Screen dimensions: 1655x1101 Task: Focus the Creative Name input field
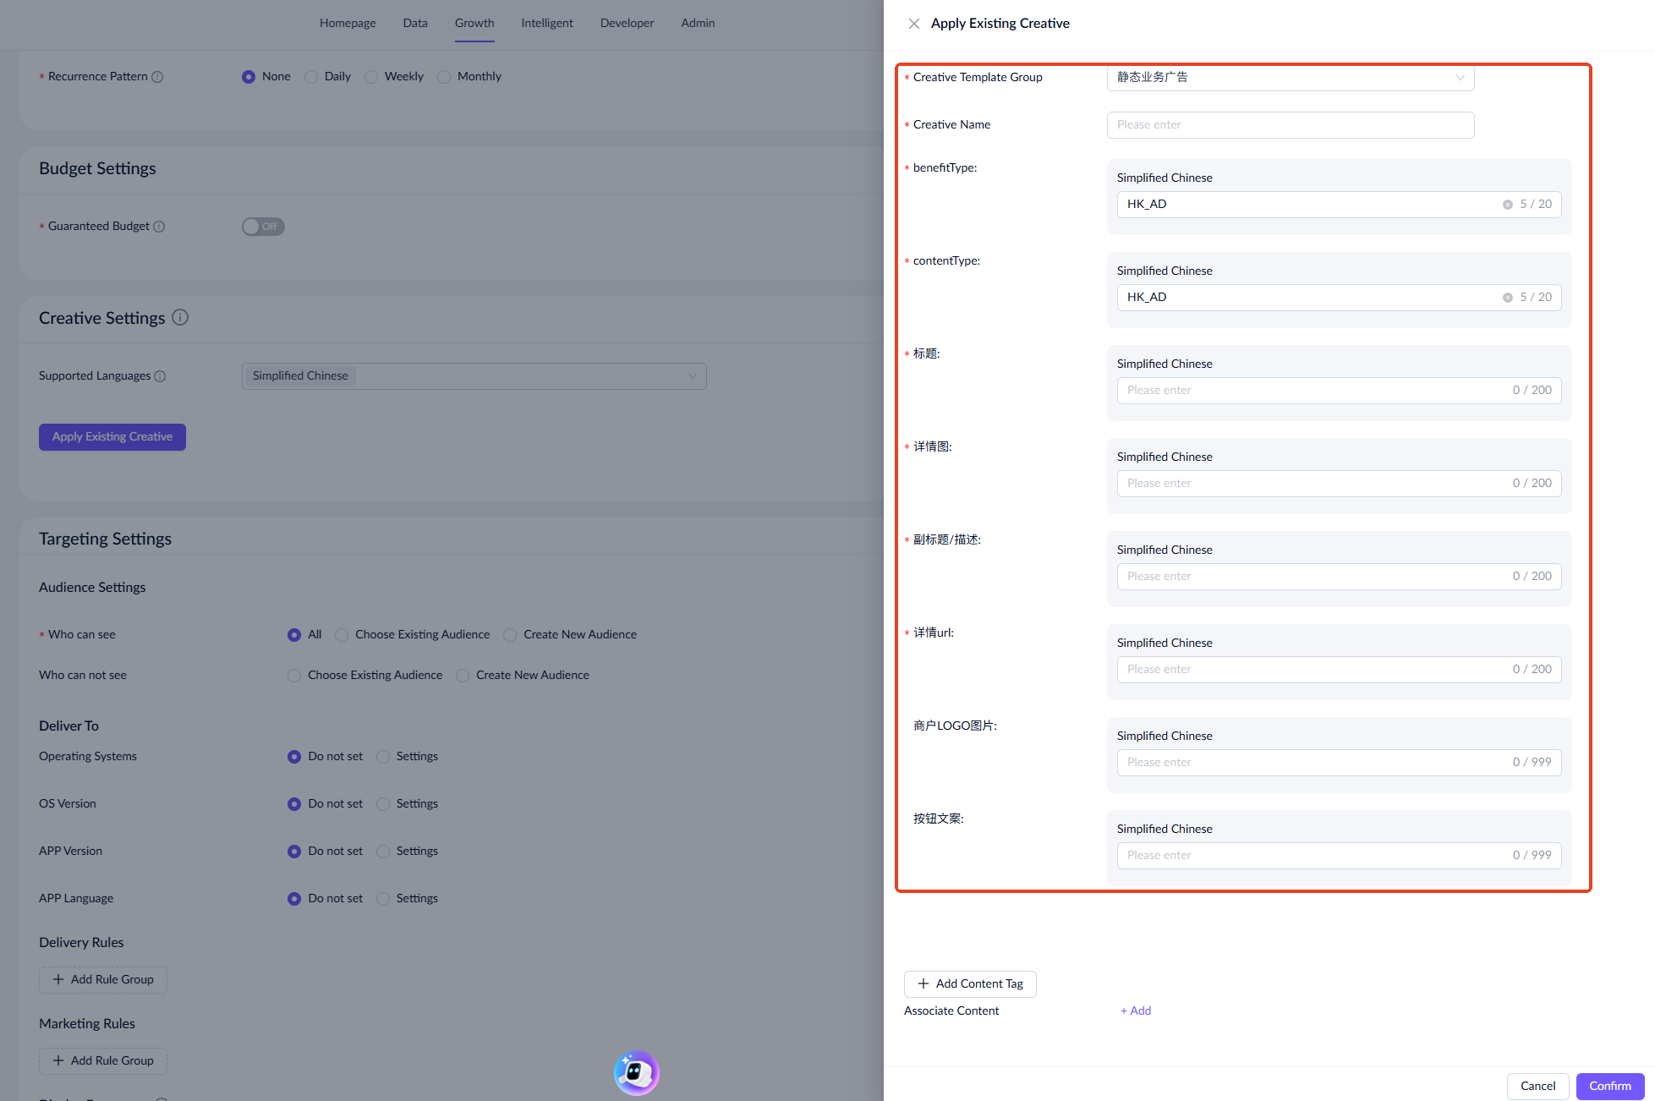pos(1290,125)
